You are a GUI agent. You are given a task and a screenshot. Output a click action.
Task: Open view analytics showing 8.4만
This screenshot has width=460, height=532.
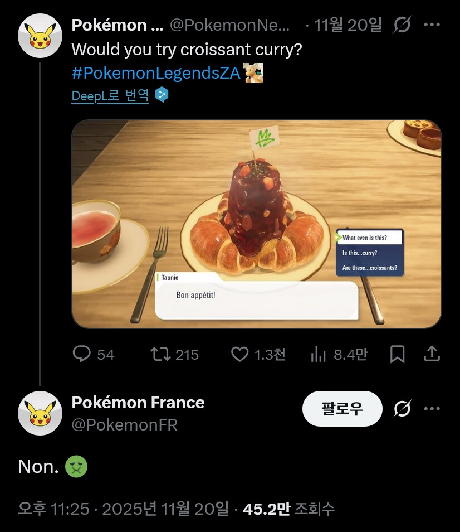[x=318, y=354]
